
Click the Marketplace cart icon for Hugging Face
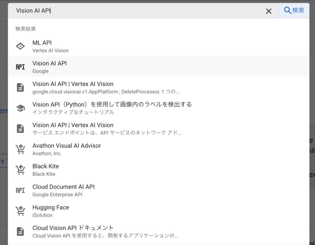coord(20,211)
